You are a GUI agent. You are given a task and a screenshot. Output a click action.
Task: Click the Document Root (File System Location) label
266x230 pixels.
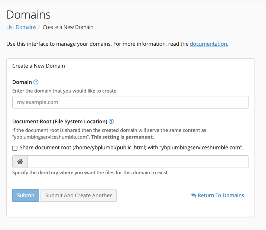tap(59, 122)
